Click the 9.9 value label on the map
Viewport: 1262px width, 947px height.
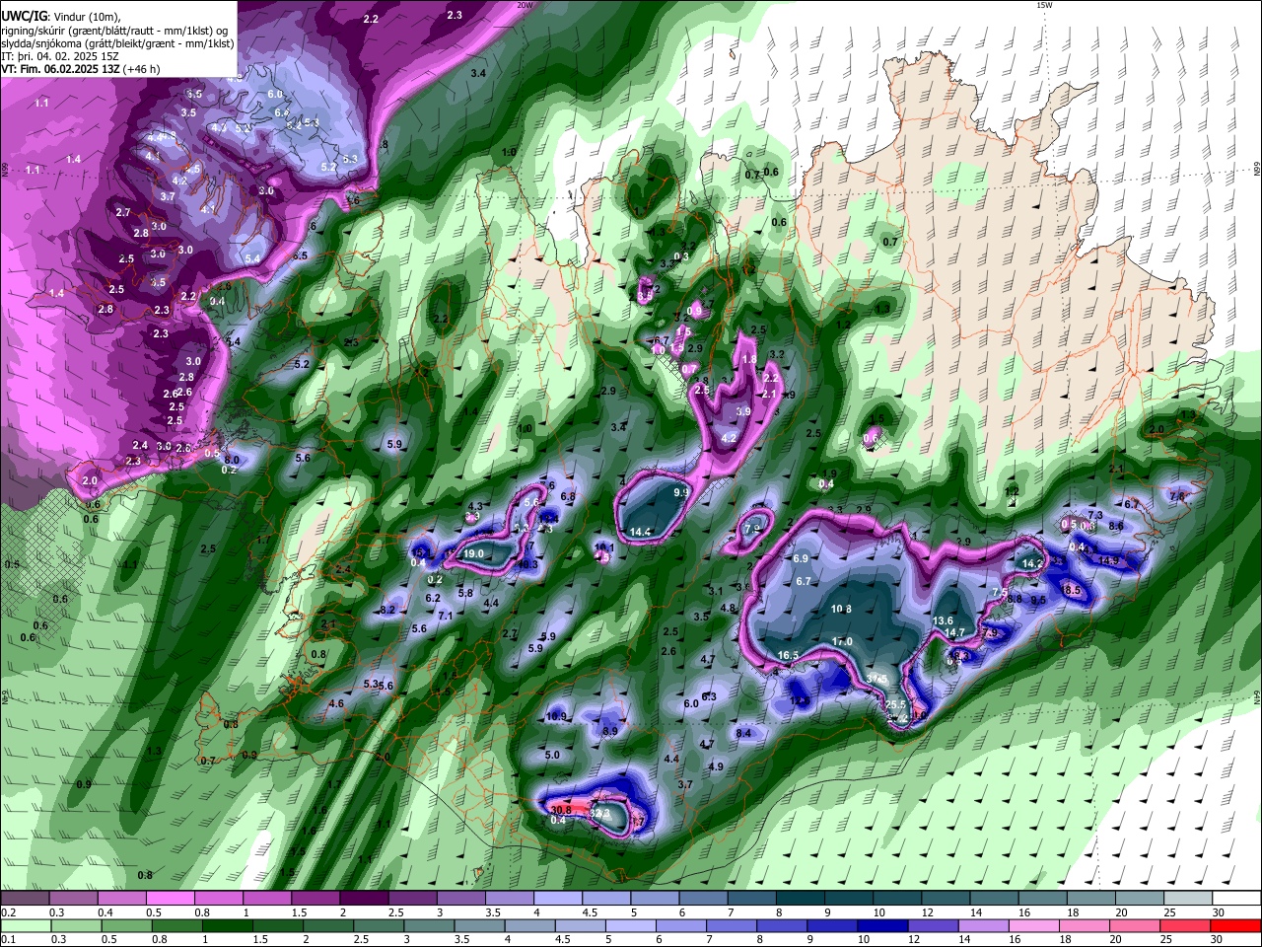[x=681, y=492]
